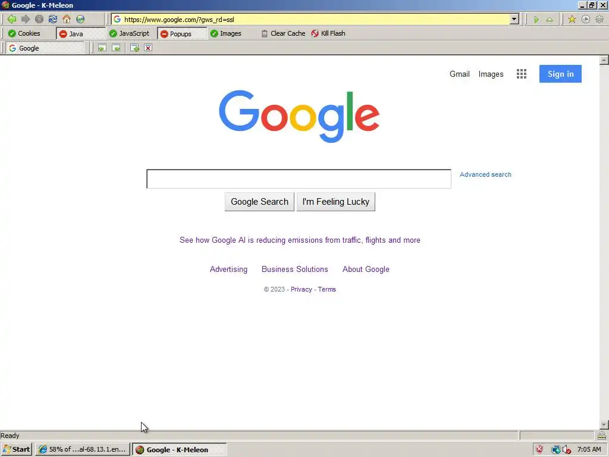Open Preferences via the gear icon

pyautogui.click(x=599, y=20)
